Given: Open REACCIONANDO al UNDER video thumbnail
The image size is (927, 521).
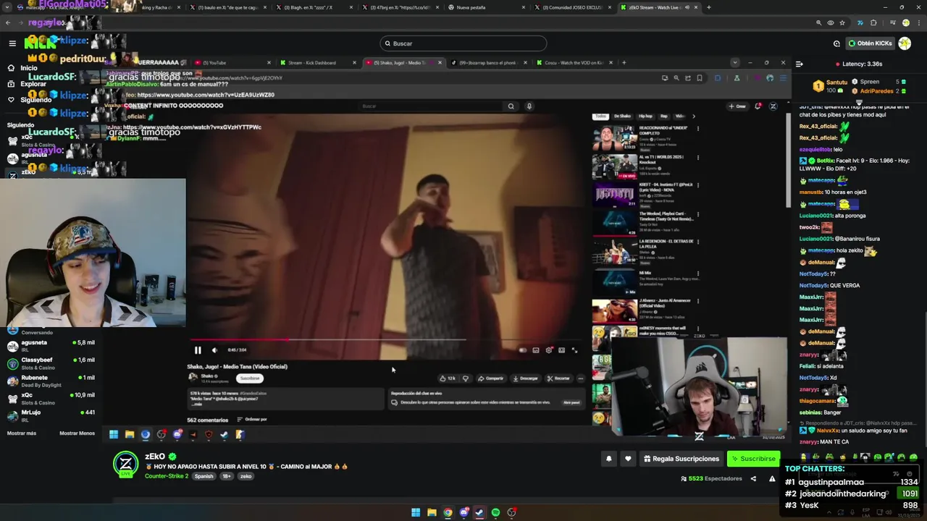Looking at the screenshot, I should click(614, 137).
